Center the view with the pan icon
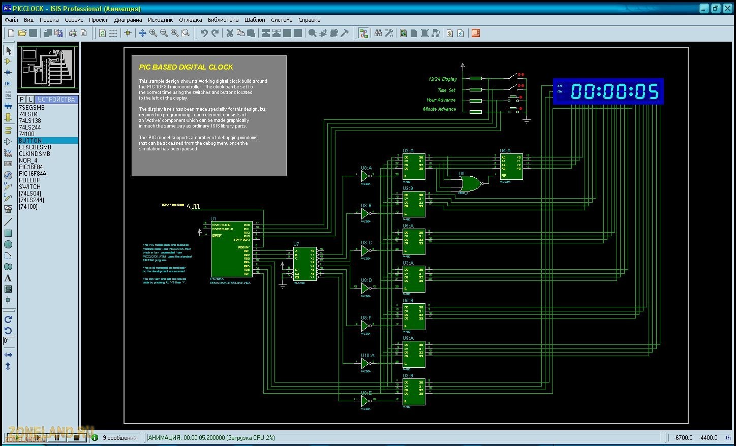 142,33
